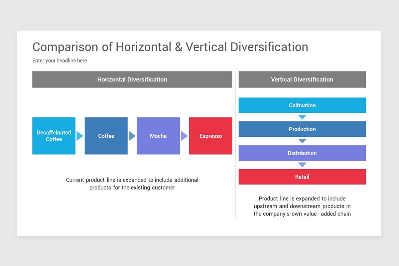This screenshot has height=266, width=399.
Task: Select the Distribution bar
Action: 302,153
